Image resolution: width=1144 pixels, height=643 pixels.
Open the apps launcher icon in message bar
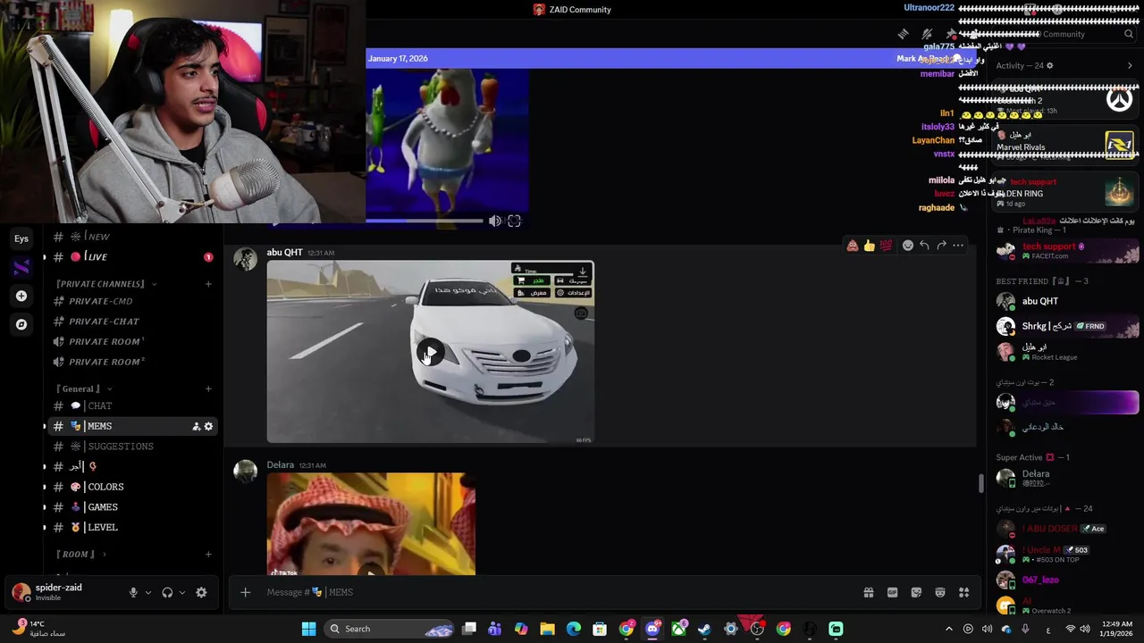[x=963, y=592]
